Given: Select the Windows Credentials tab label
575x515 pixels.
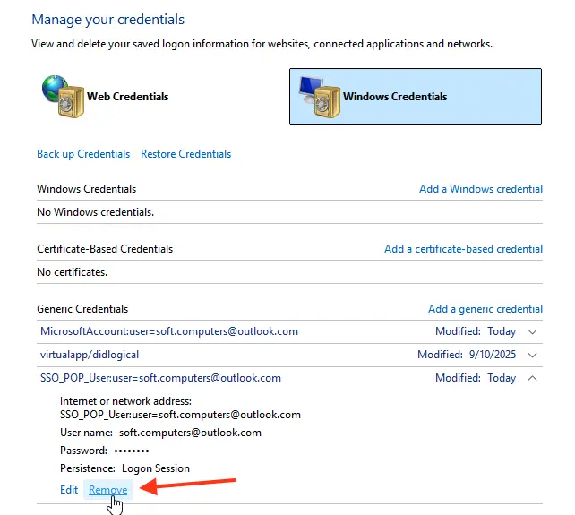Looking at the screenshot, I should click(395, 97).
